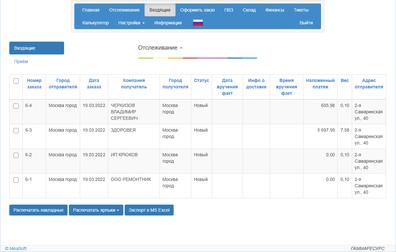The image size is (396, 252).
Task: Sort by Город отправителя column header
Action: (63, 84)
